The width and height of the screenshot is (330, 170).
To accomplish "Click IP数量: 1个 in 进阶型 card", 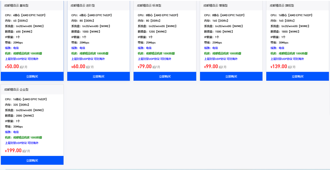I will [79, 37].
